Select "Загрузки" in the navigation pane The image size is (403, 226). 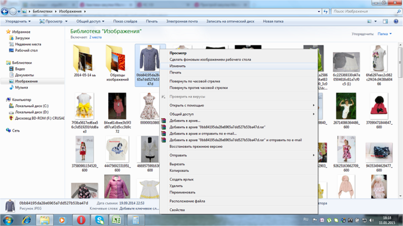pos(22,38)
